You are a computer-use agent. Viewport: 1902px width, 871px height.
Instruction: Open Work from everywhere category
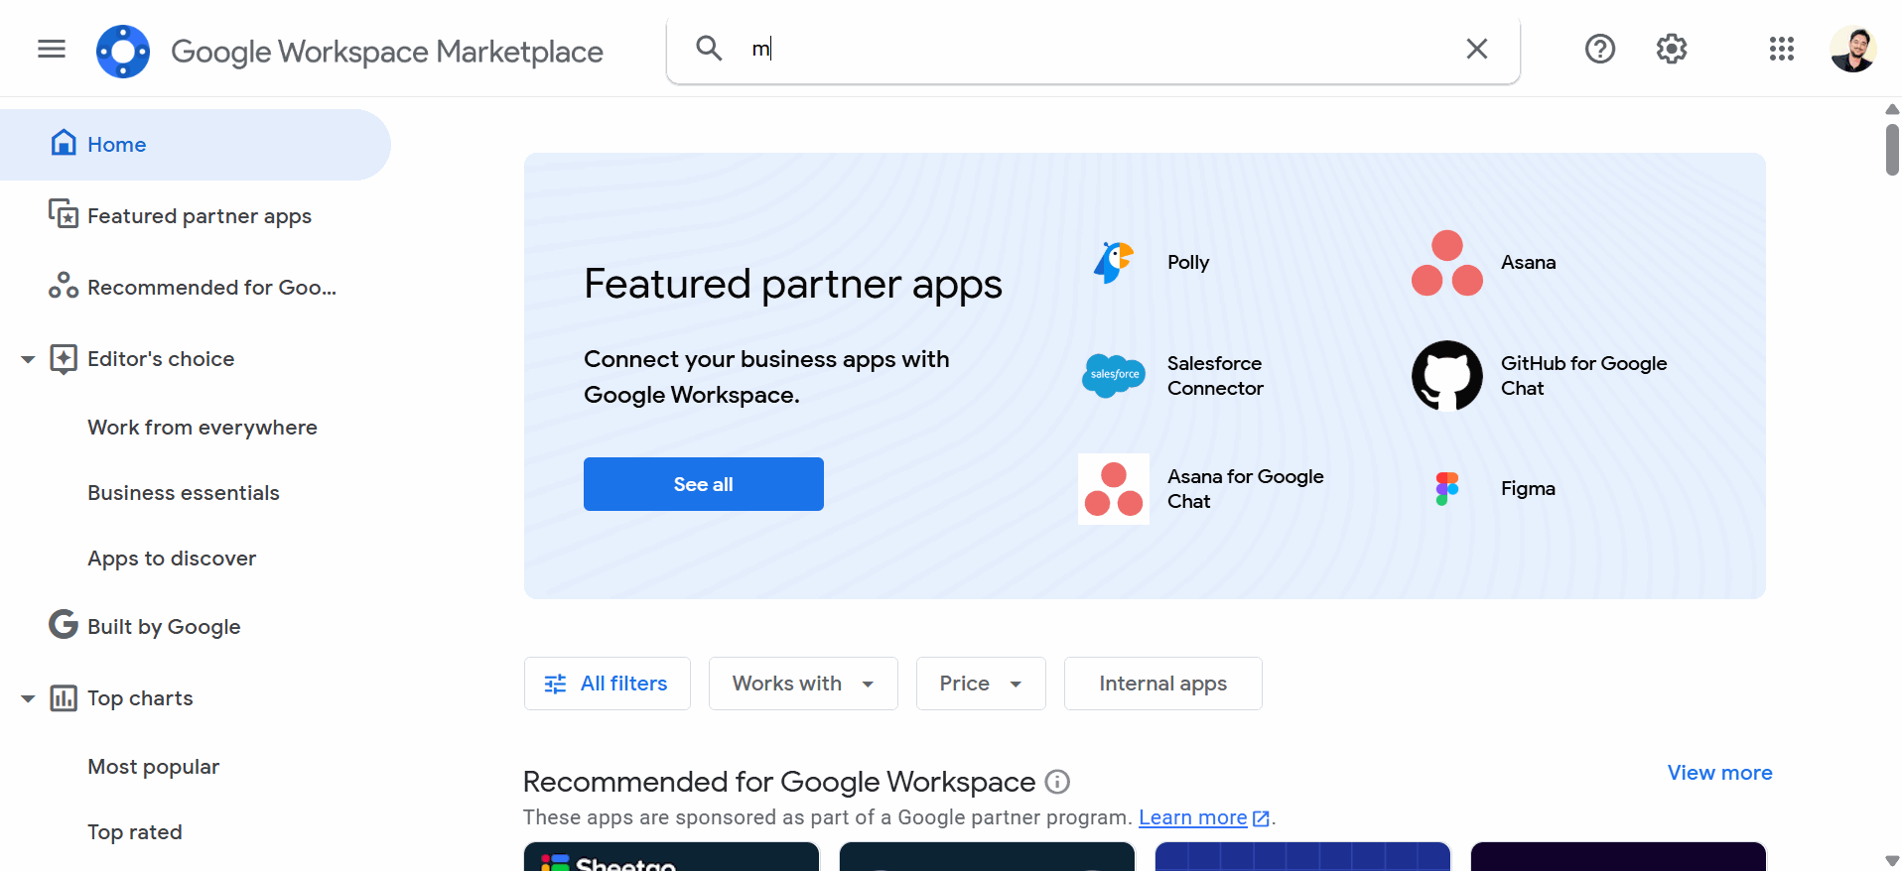coord(203,428)
